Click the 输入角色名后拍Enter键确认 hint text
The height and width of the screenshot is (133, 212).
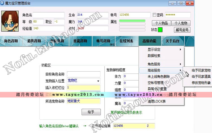pos(59,126)
